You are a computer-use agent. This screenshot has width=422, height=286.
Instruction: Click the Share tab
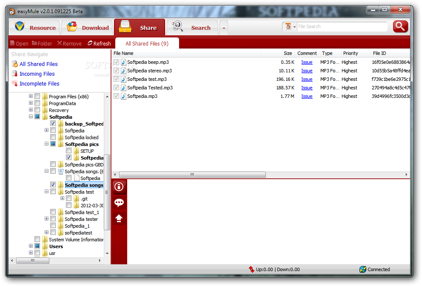tap(140, 27)
